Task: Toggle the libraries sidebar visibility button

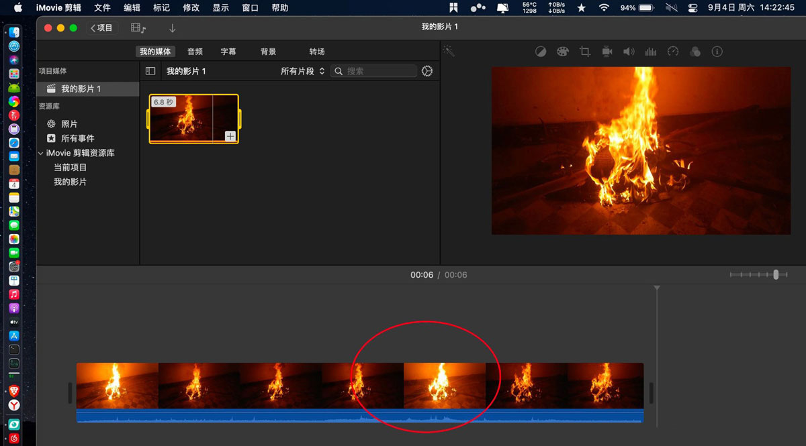Action: point(150,71)
